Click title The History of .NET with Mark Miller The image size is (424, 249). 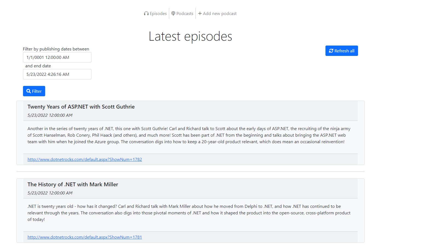point(73,184)
